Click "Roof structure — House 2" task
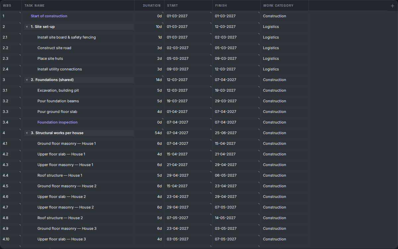Screen dimensions: 398x249 tap(60, 218)
